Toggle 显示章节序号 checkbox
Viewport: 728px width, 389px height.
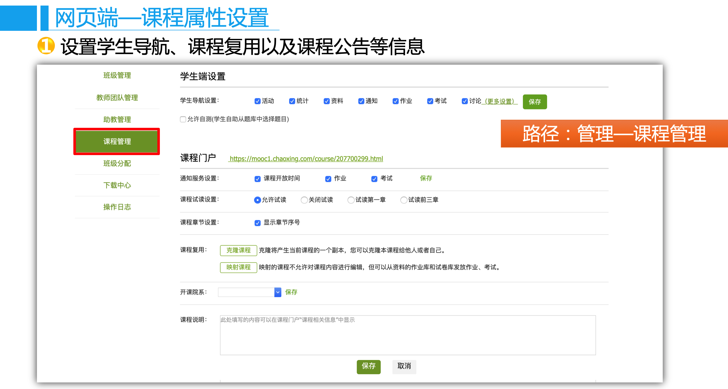257,223
